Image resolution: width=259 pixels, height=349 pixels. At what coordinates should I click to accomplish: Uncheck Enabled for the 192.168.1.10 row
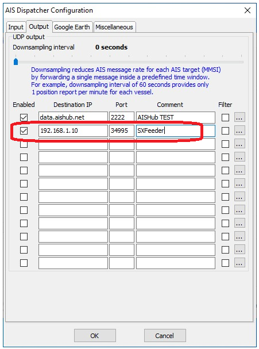(x=24, y=131)
